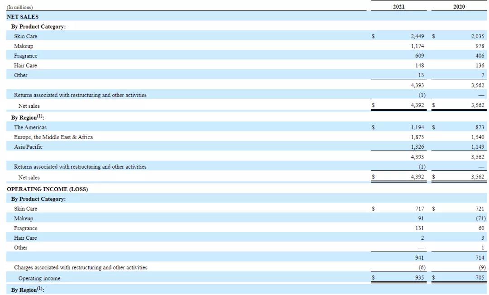Click Hair Care net sales value 148
This screenshot has height=295, width=489.
(419, 65)
